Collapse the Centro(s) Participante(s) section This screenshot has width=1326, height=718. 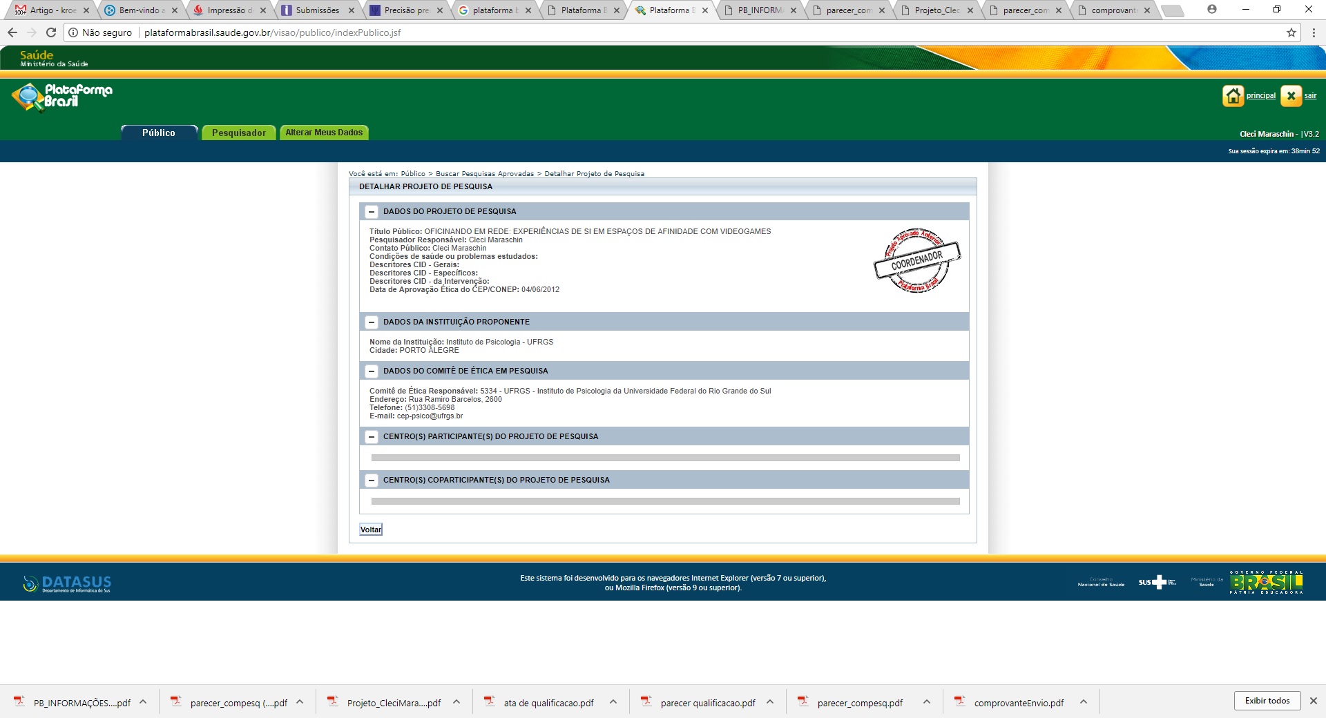pos(372,437)
